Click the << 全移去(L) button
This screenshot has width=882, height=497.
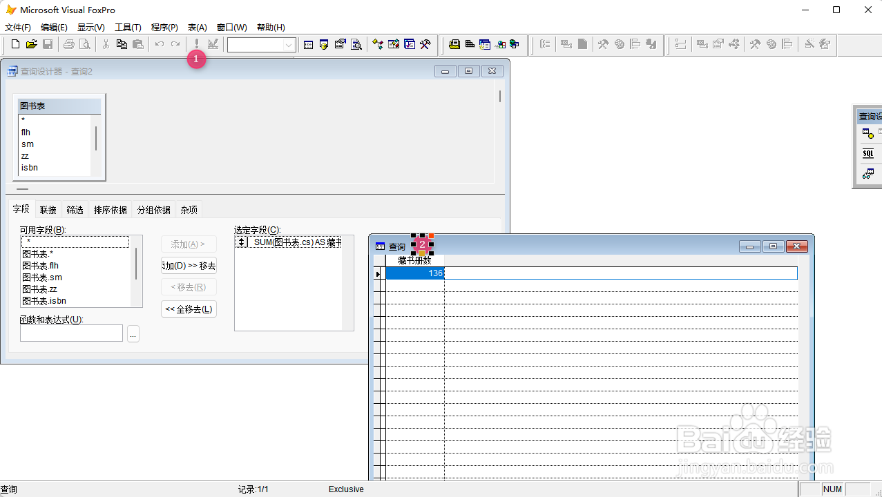(x=189, y=309)
